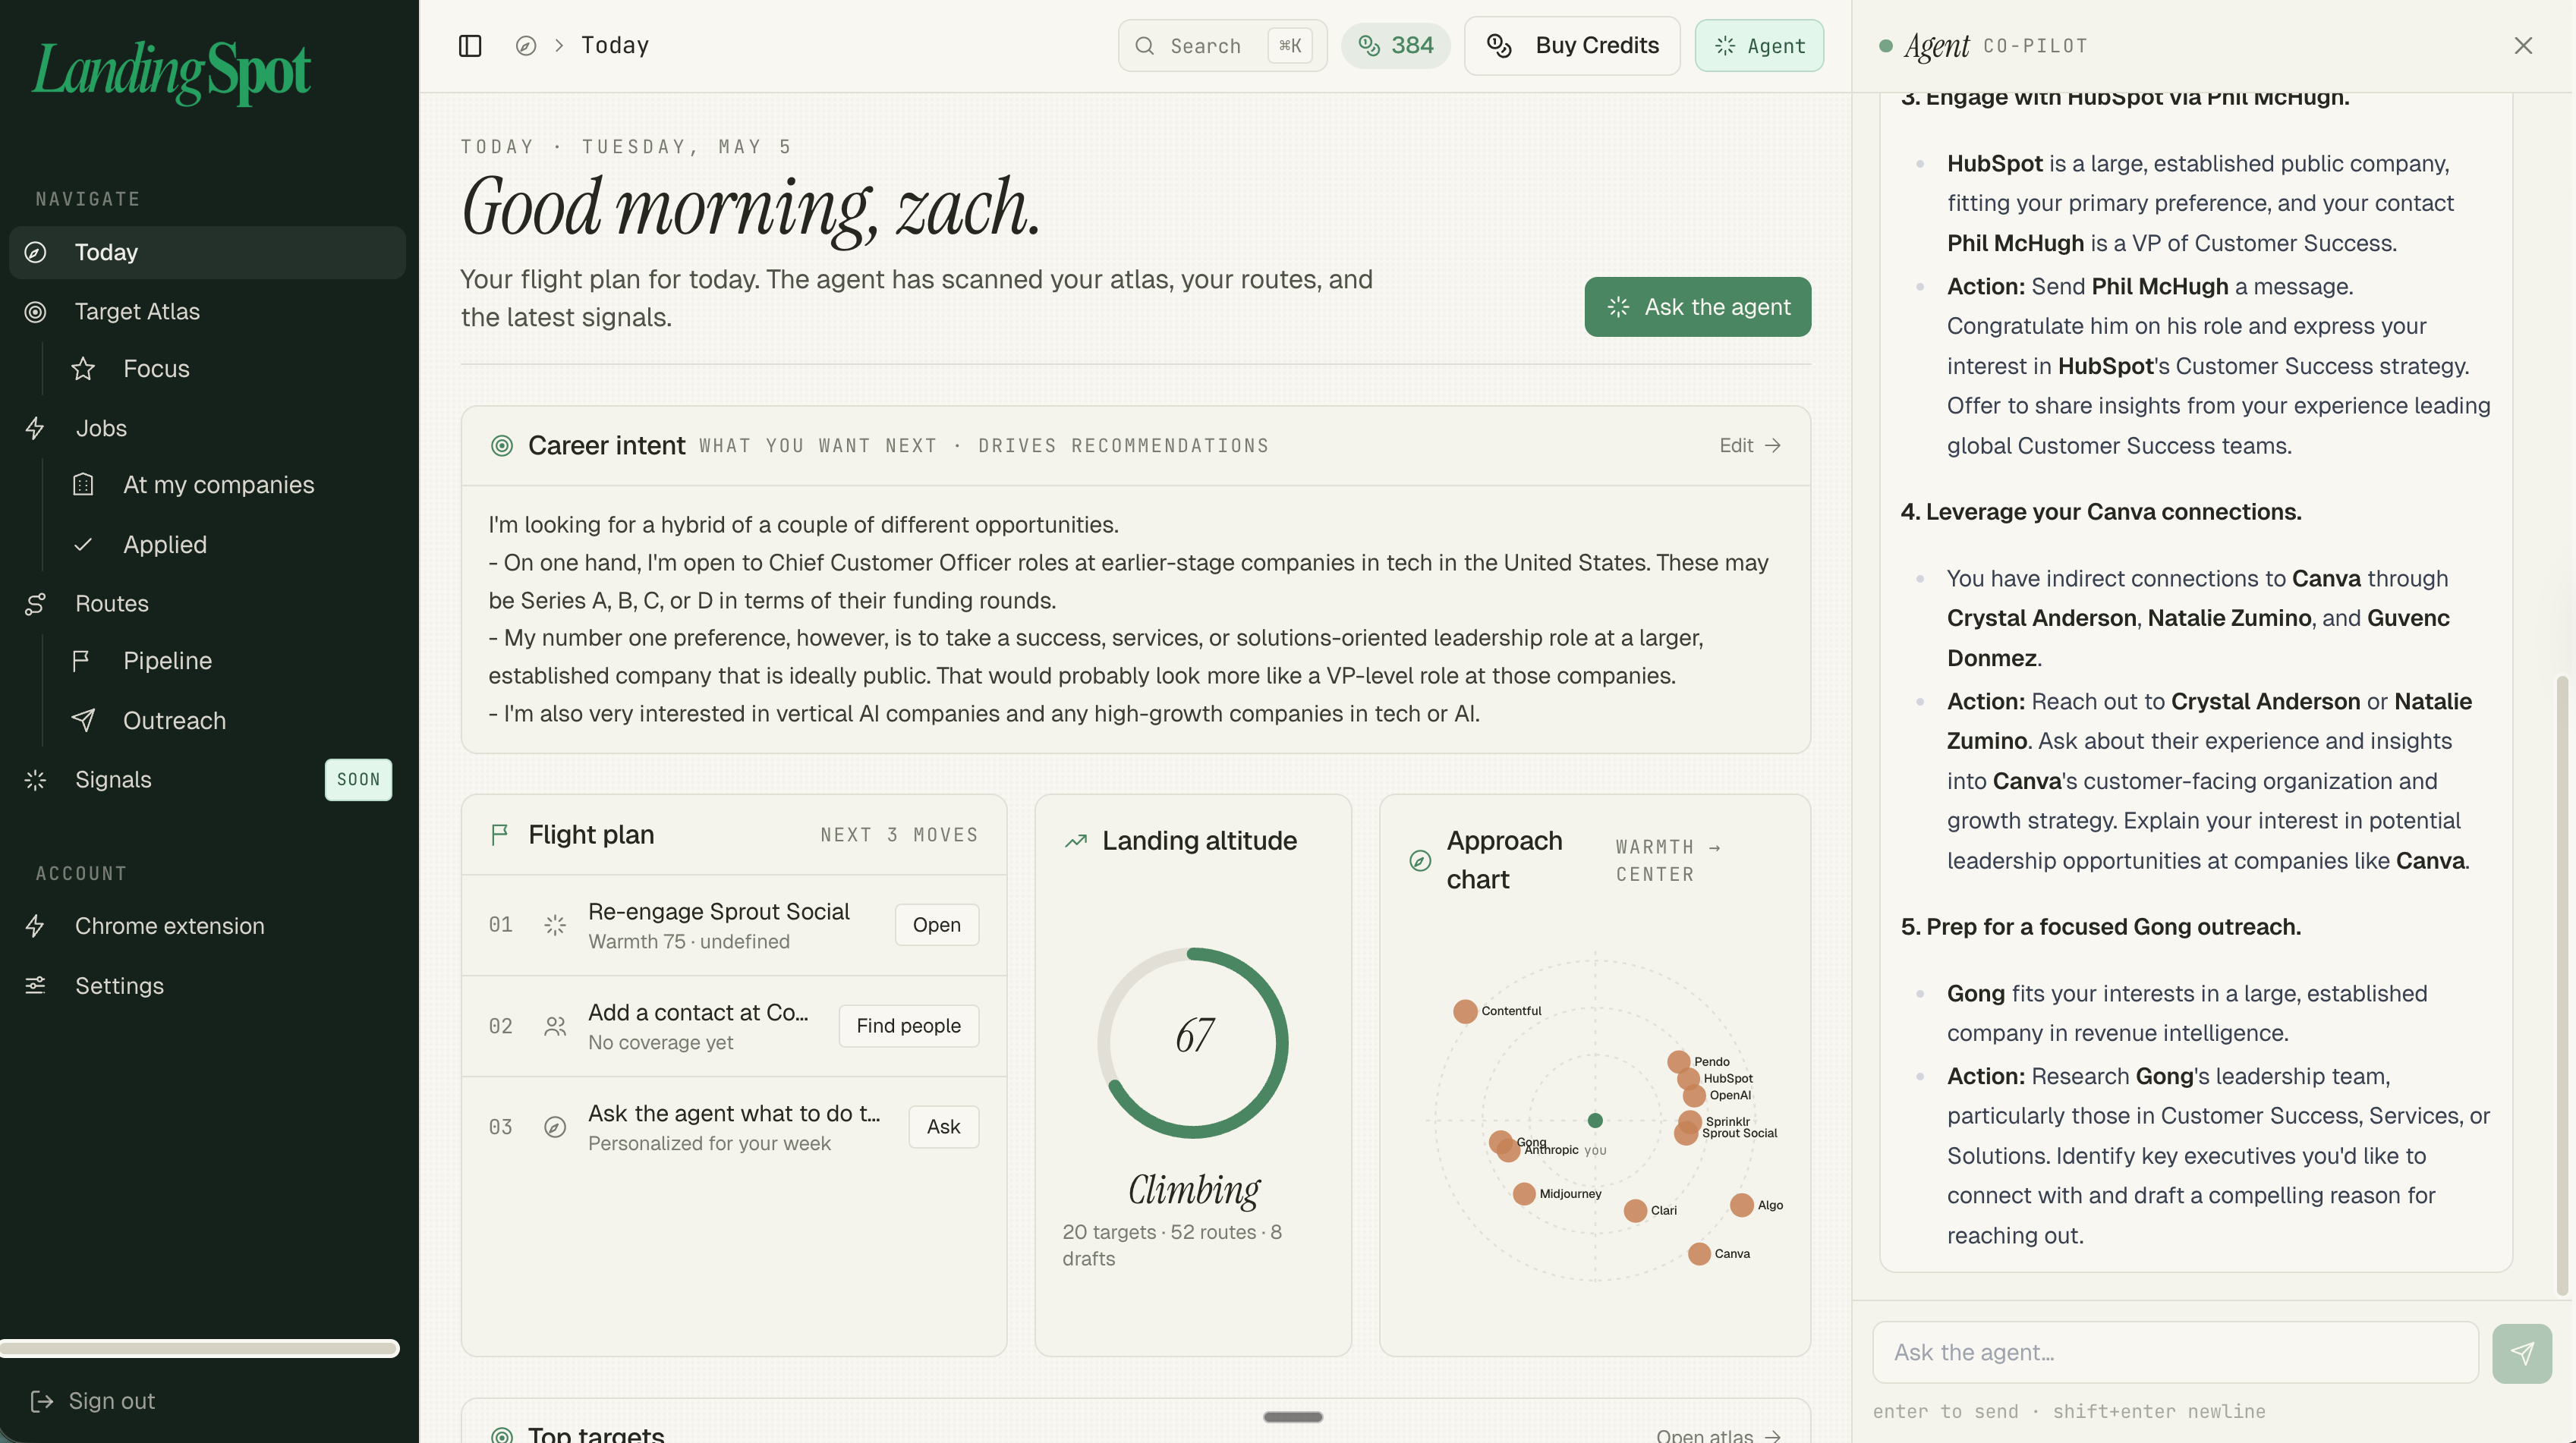Click the Contentful dot on Approach chart
2576x1443 pixels.
[x=1465, y=1011]
